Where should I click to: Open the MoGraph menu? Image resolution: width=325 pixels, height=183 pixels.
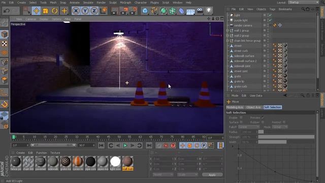pyautogui.click(x=125, y=3)
